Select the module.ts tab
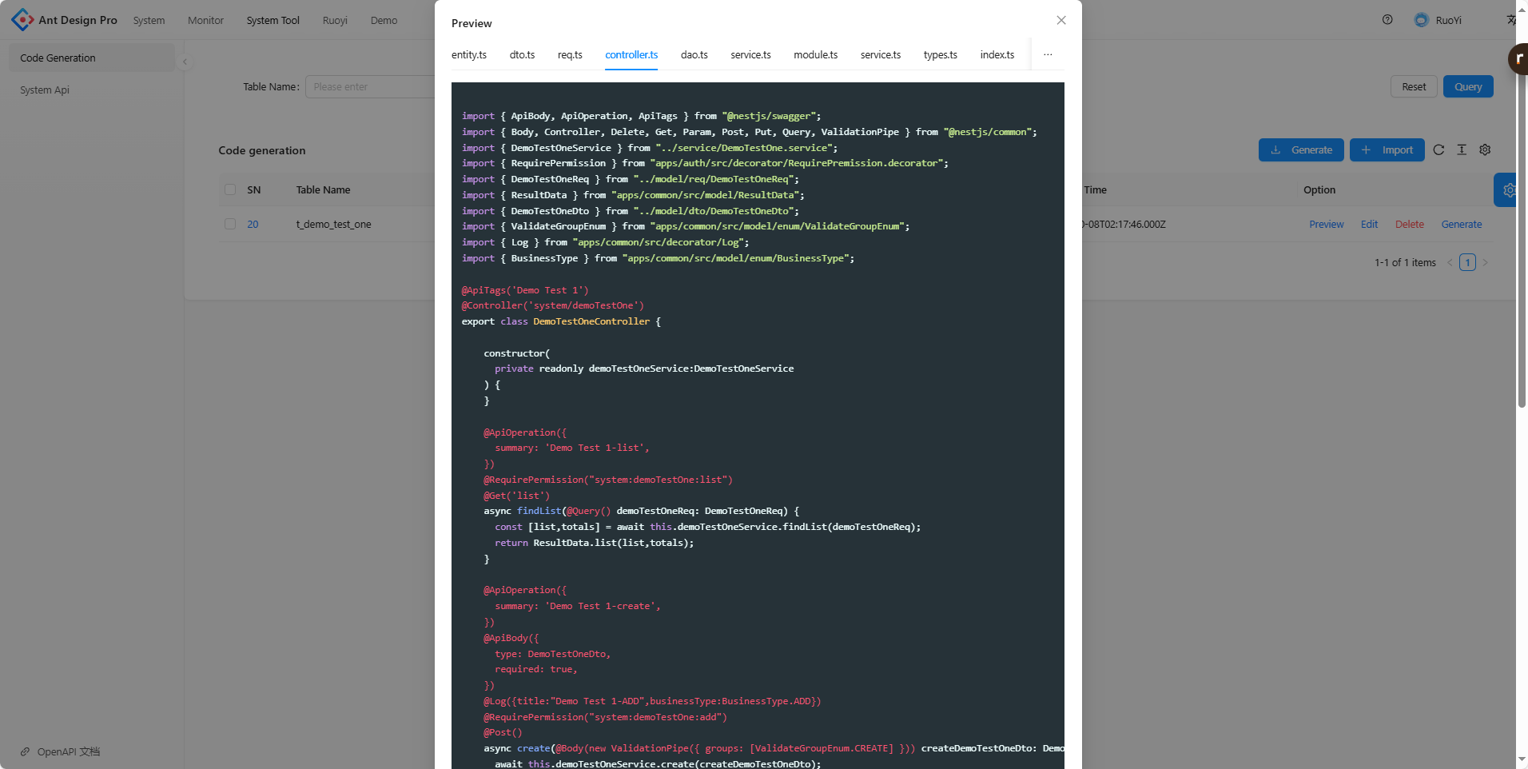This screenshot has height=769, width=1528. coord(815,55)
